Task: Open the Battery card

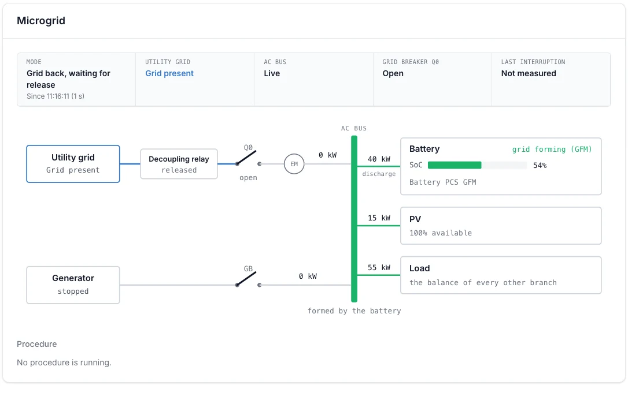Action: (501, 166)
